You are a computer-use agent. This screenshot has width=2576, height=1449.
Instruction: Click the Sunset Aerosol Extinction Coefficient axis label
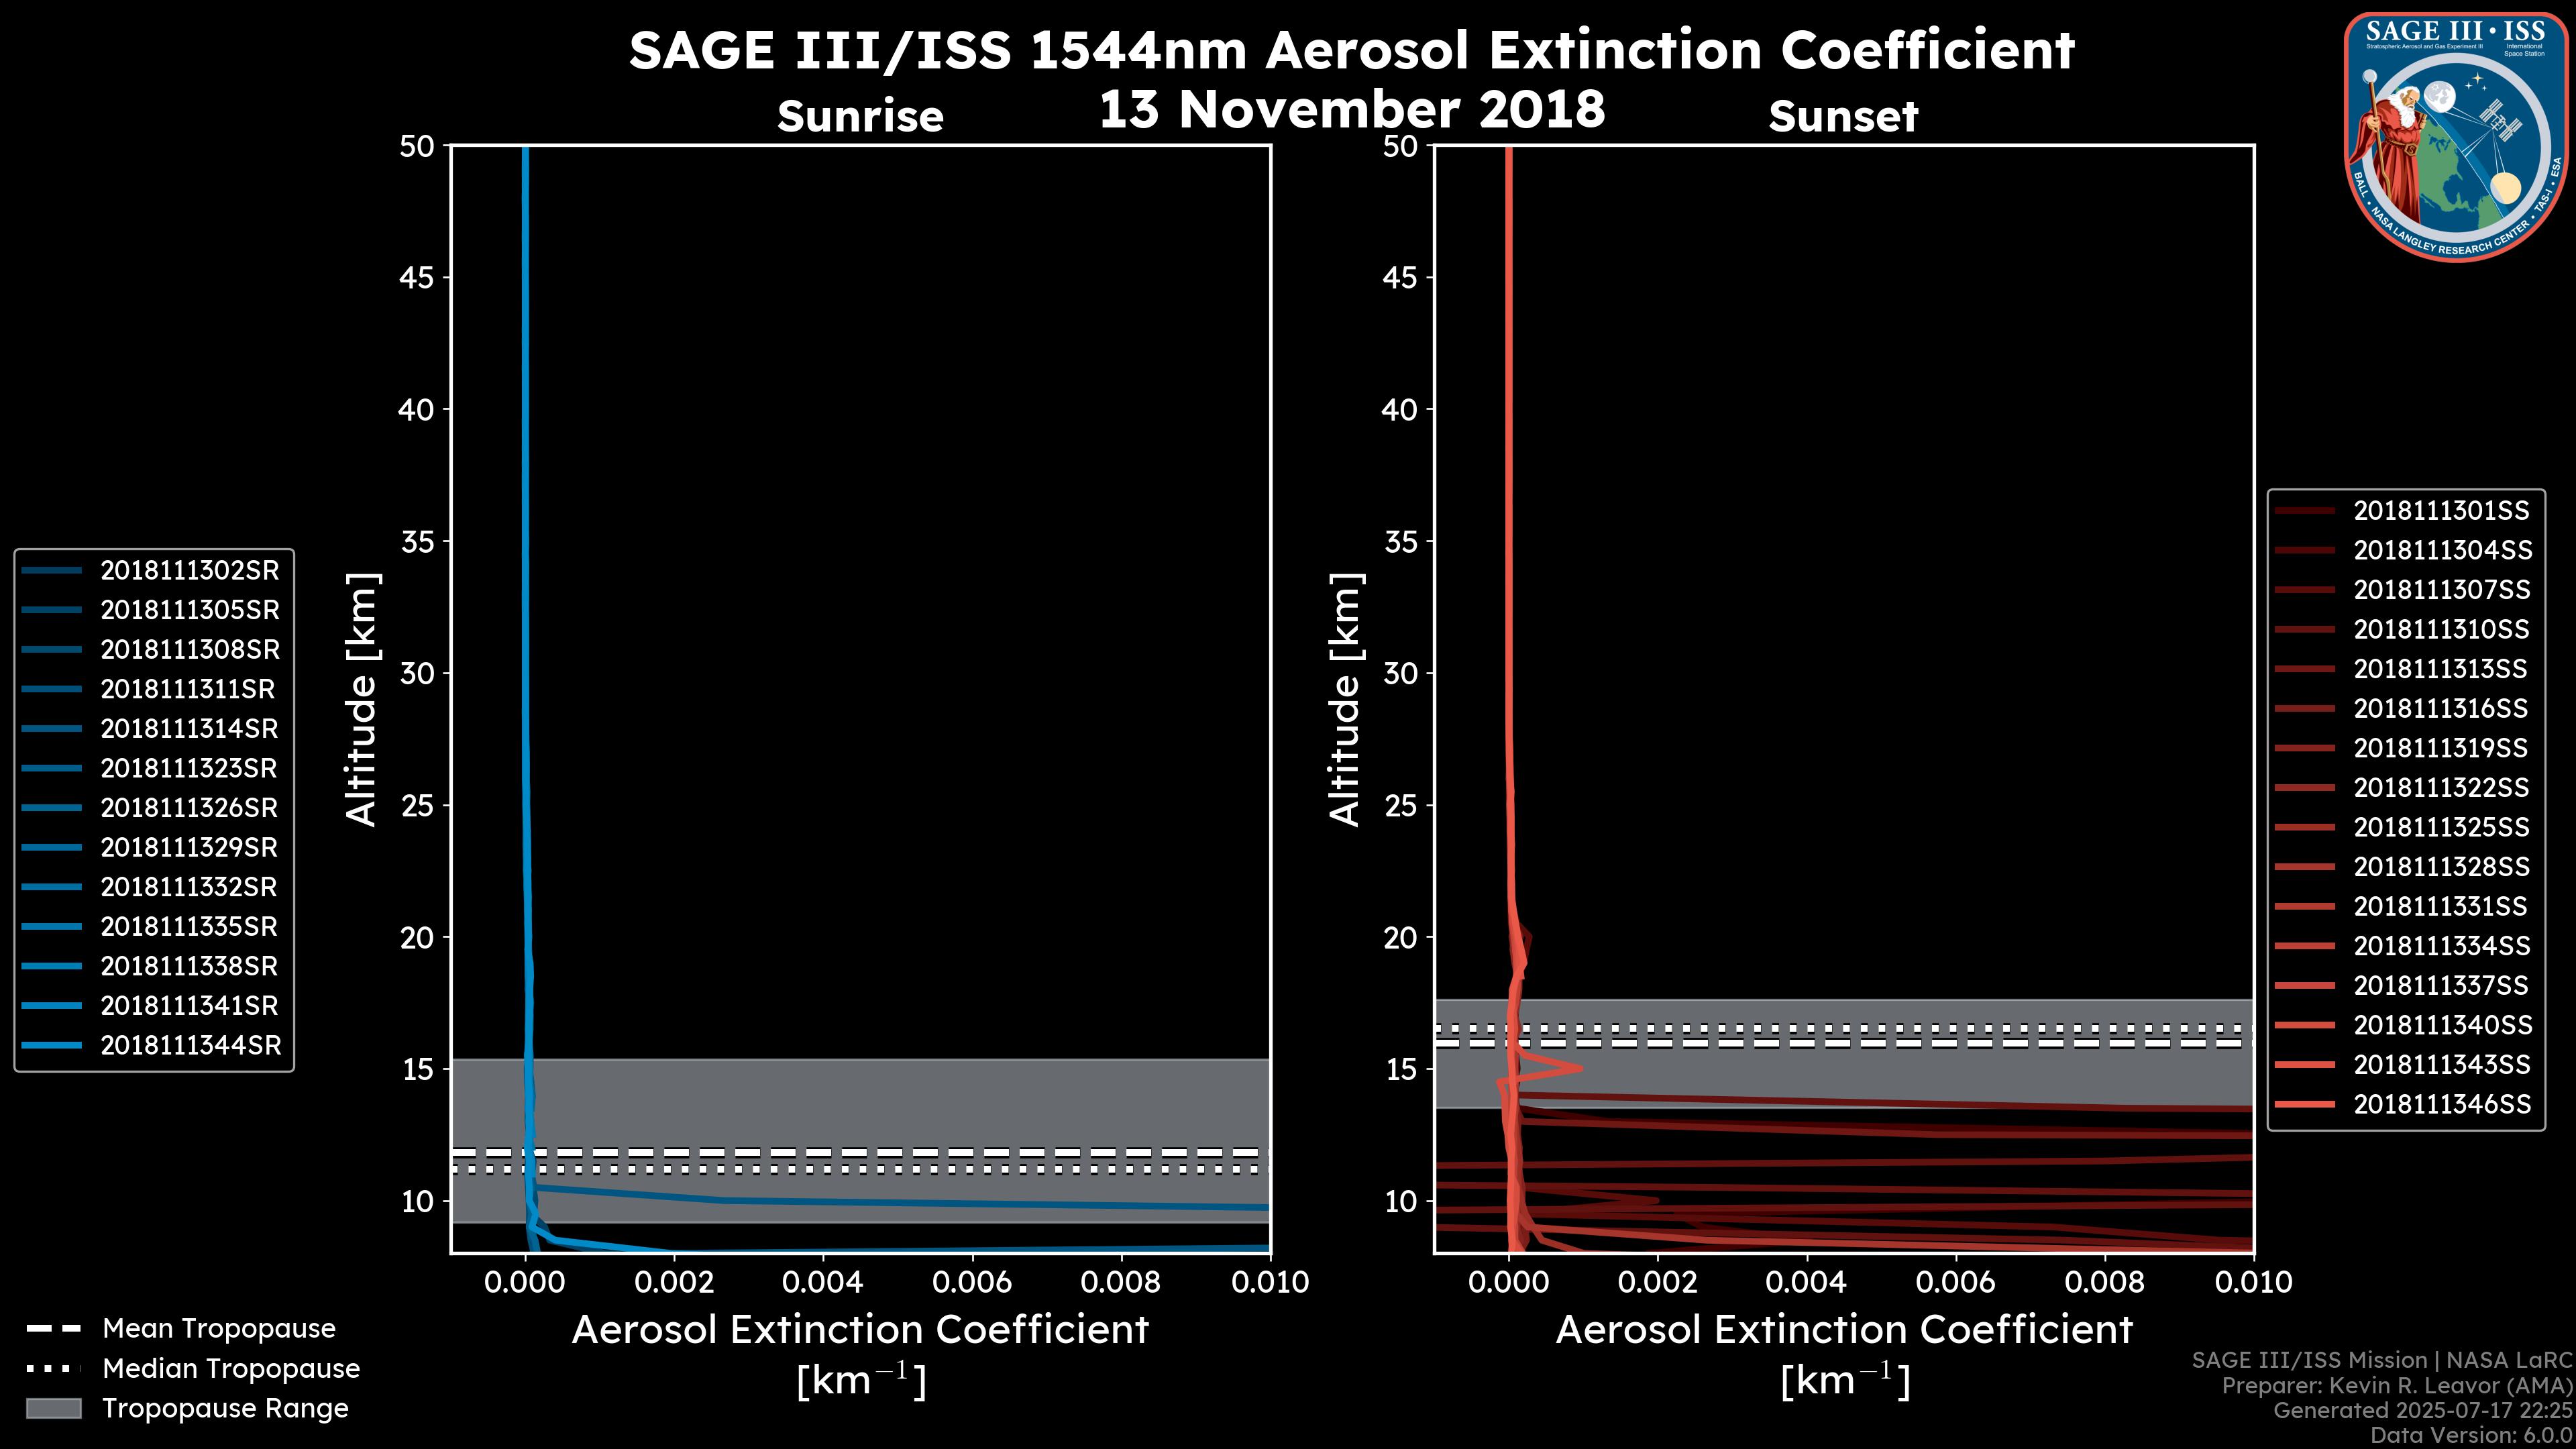coord(1844,1330)
